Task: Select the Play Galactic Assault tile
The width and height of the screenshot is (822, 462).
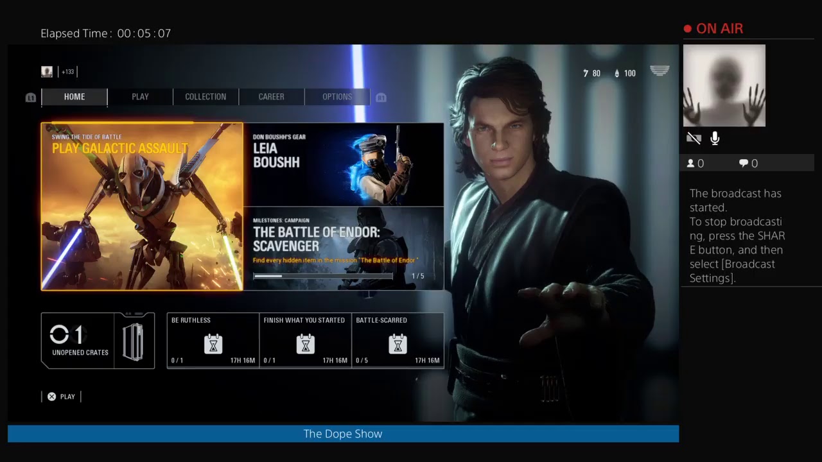Action: pos(142,207)
